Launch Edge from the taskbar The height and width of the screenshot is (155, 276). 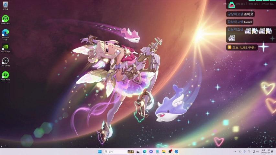tap(145, 151)
